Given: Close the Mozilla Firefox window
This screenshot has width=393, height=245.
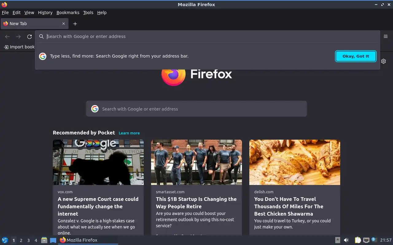Looking at the screenshot, I should (389, 5).
